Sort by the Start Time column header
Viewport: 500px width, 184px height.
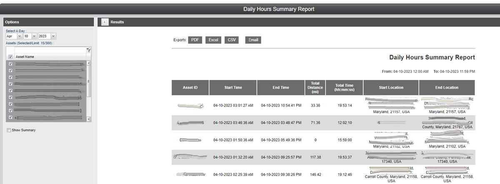tap(233, 88)
